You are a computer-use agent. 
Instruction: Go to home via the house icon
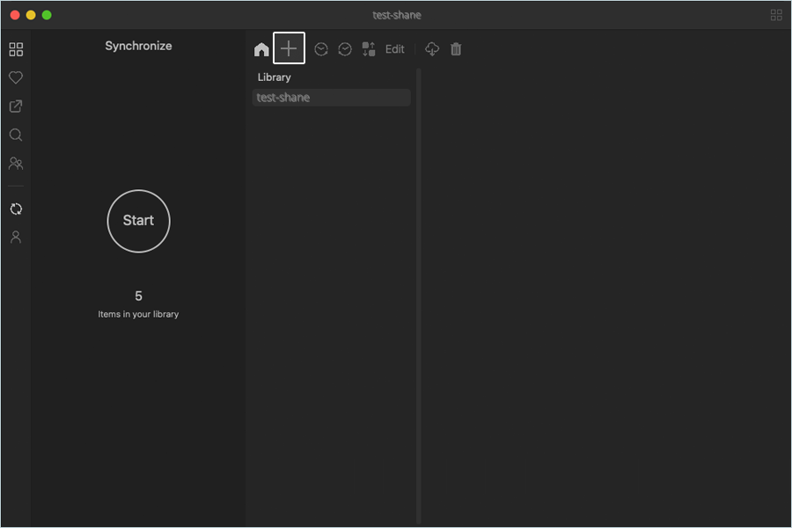tap(261, 49)
